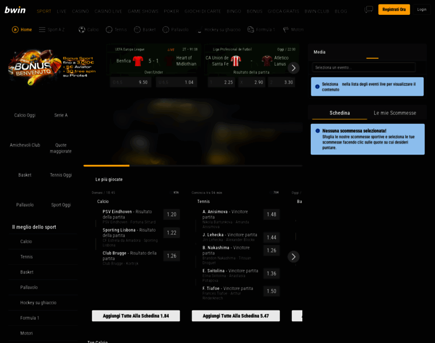Open the CASINO LIVE menu item
435x343 pixels.
point(108,11)
